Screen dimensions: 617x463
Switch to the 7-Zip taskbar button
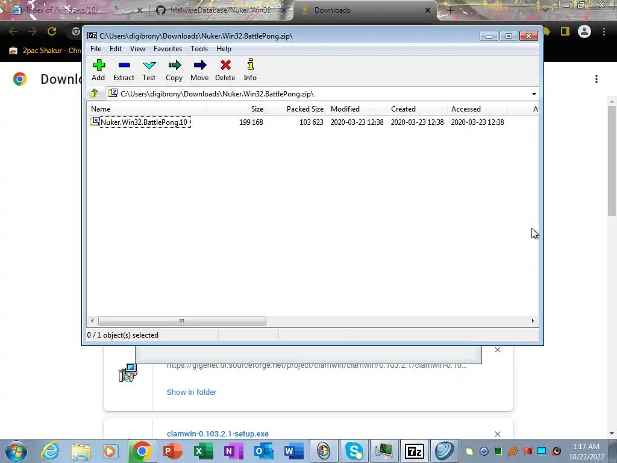tap(415, 451)
